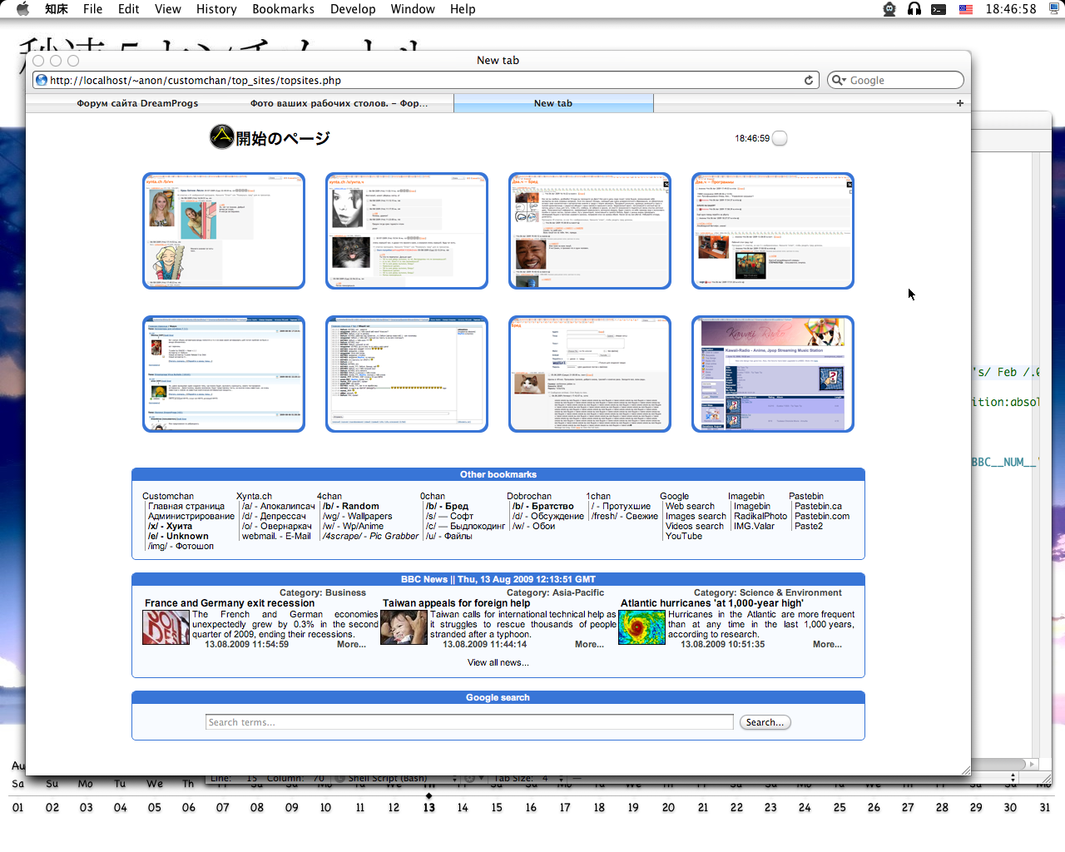Click the Adium duck menu bar icon
The image size is (1065, 852).
click(889, 9)
